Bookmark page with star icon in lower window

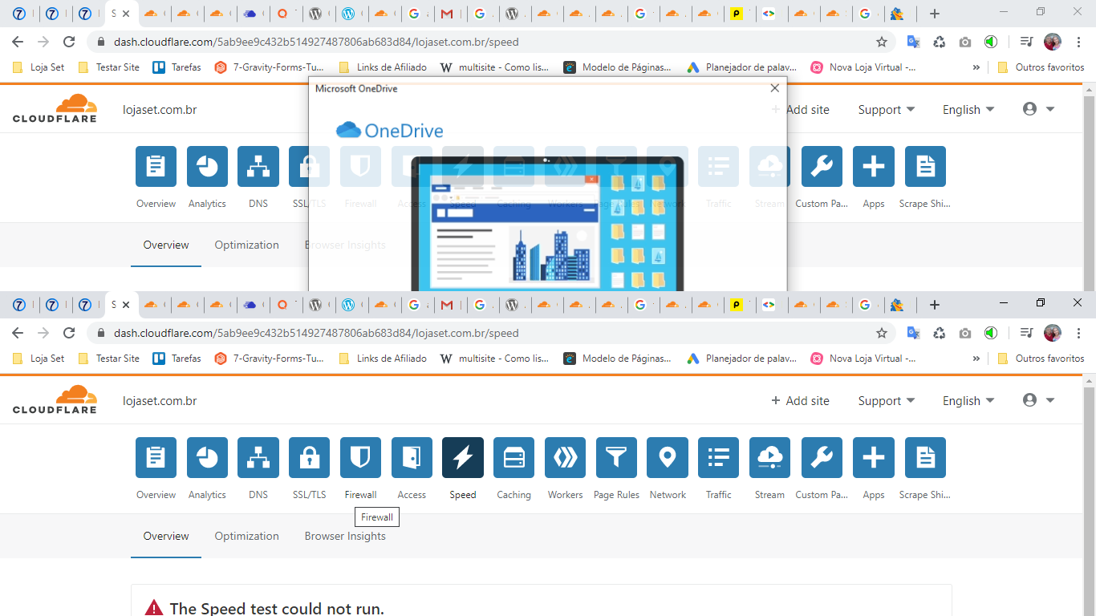pyautogui.click(x=882, y=333)
